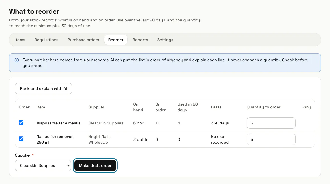Click the Supplier field label above the dropdown
Image resolution: width=330 pixels, height=184 pixels.
coord(23,155)
